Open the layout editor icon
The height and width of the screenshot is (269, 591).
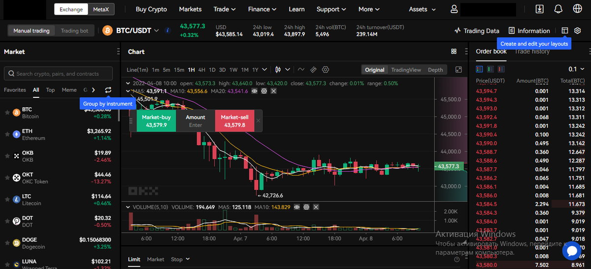(565, 30)
